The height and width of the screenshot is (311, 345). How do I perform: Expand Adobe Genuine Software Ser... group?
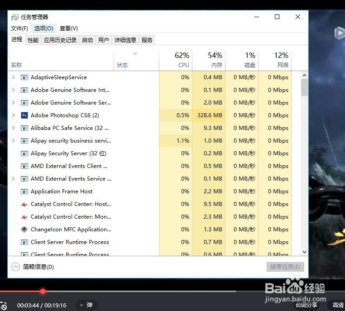coord(14,103)
